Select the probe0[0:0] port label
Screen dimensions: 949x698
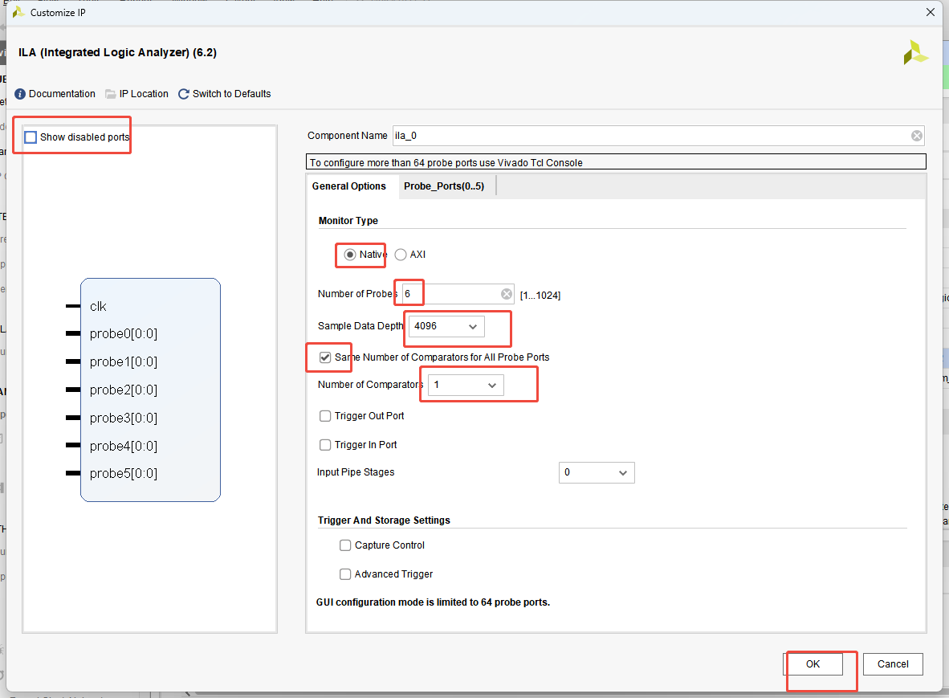point(124,333)
